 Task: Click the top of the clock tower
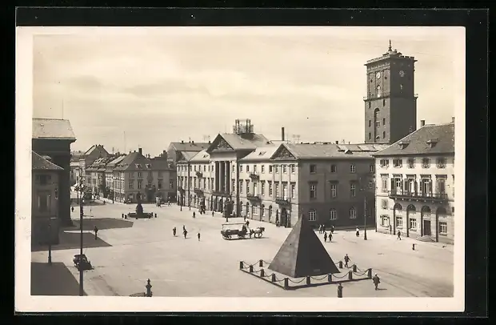click(x=390, y=50)
